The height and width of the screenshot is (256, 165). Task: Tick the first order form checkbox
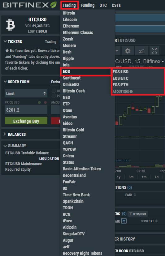[54, 91]
